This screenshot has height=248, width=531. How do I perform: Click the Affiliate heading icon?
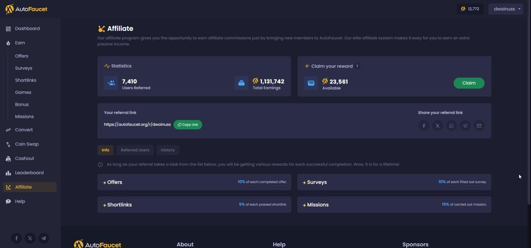click(101, 29)
